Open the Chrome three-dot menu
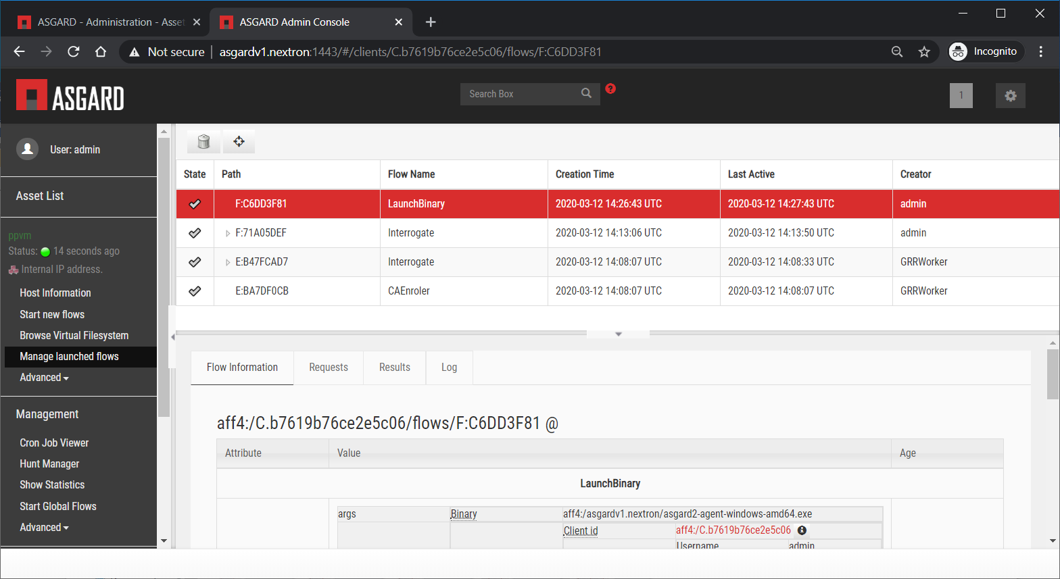This screenshot has height=579, width=1060. click(x=1041, y=51)
